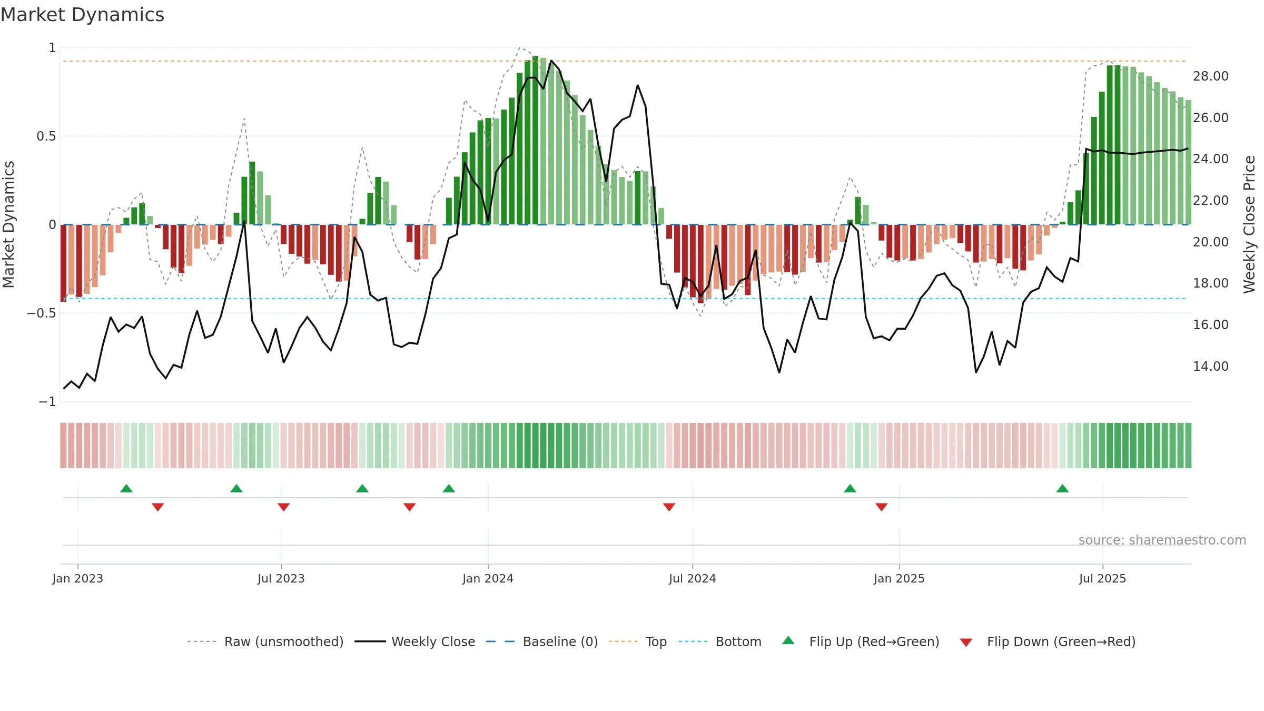This screenshot has height=711, width=1264.
Task: Click the red Flip Down legend triangle icon
Action: point(966,643)
